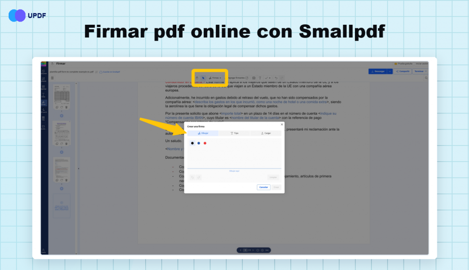Add page after thumbnail 2 plus
The width and height of the screenshot is (469, 270).
point(62,152)
